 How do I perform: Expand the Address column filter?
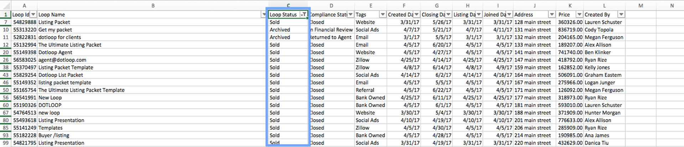click(x=552, y=15)
